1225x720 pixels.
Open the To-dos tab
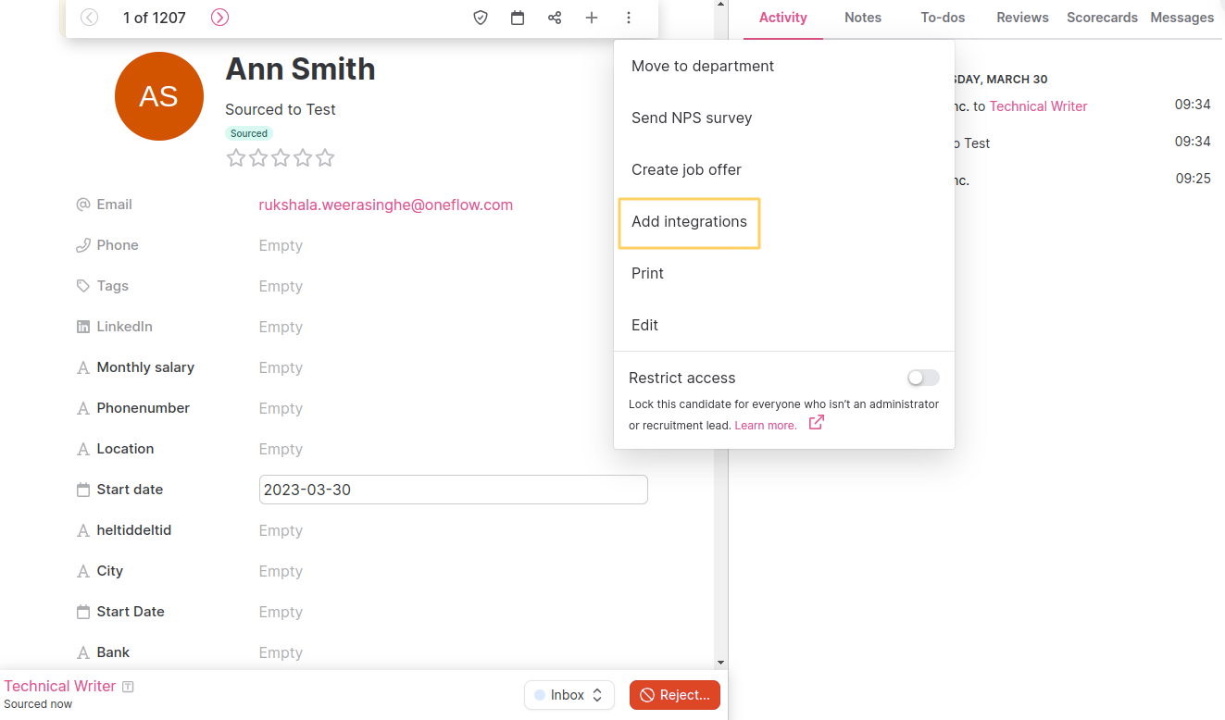point(943,18)
